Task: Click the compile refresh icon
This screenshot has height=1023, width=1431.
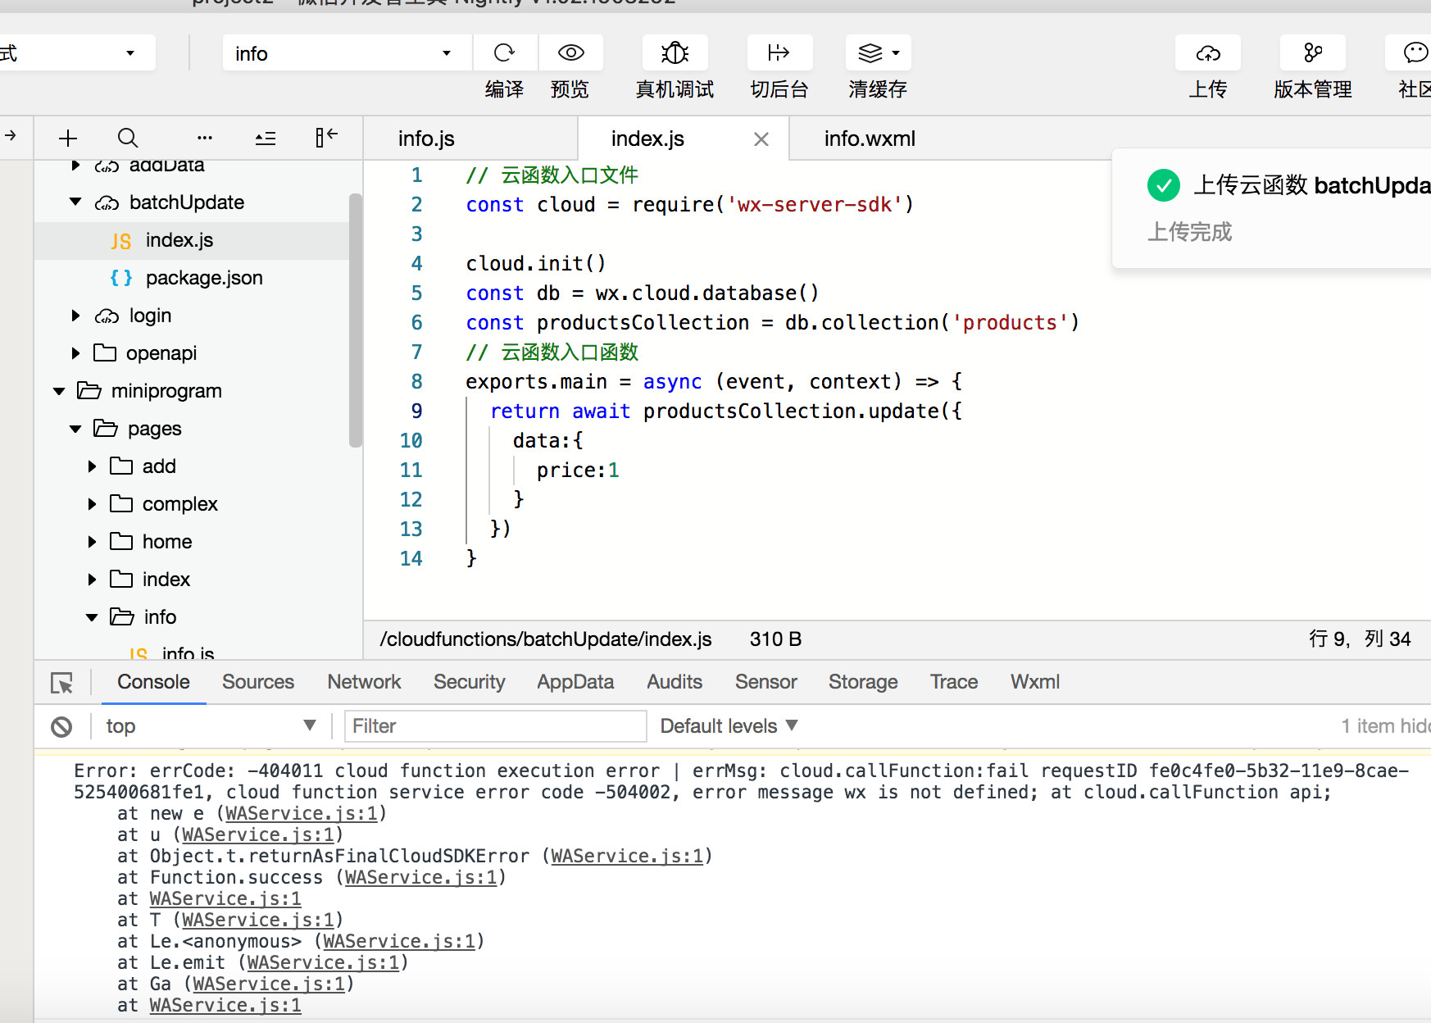Action: (504, 53)
